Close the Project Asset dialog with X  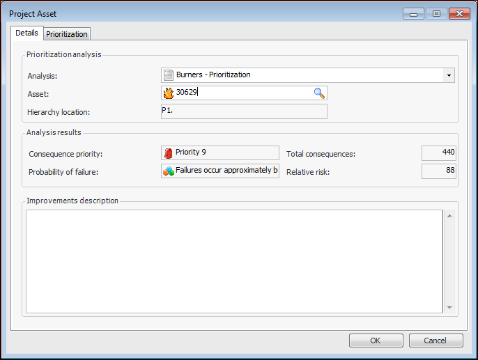459,14
